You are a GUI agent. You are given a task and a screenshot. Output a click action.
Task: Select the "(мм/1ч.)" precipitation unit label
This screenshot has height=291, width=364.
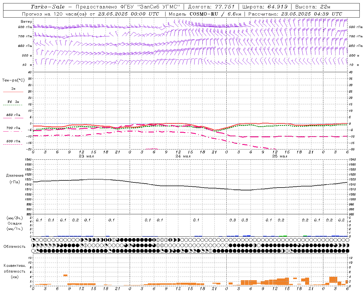click(15, 229)
